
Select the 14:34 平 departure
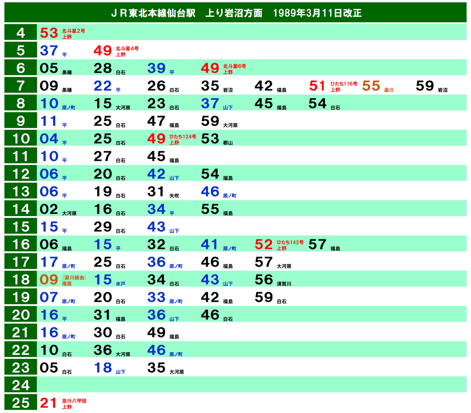(161, 209)
